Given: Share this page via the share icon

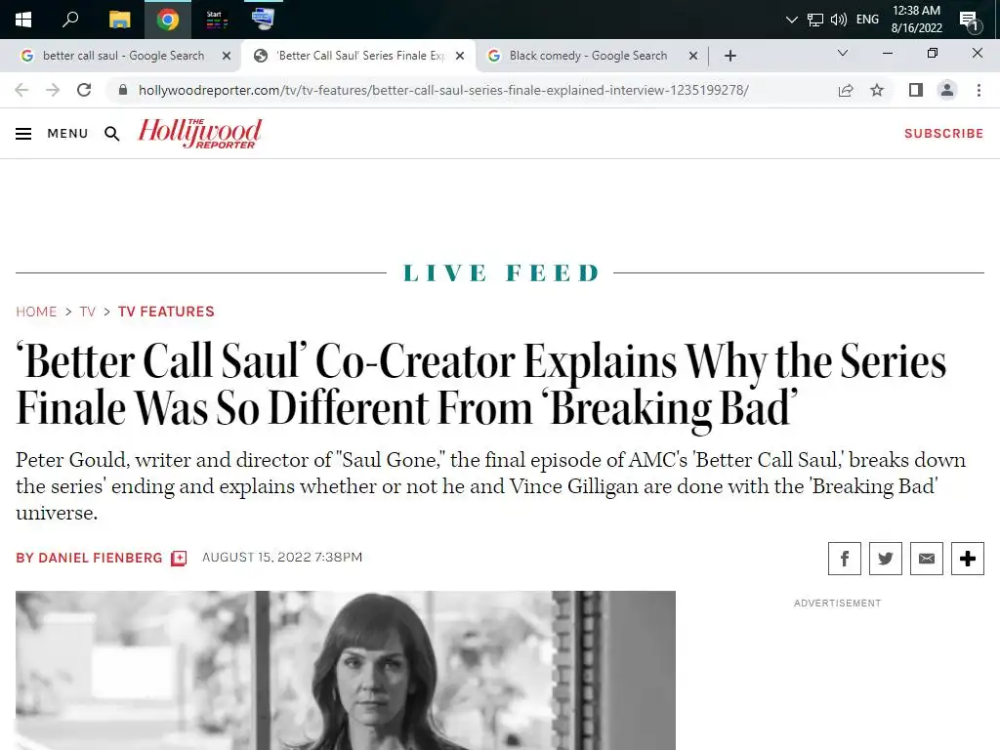Looking at the screenshot, I should [846, 90].
